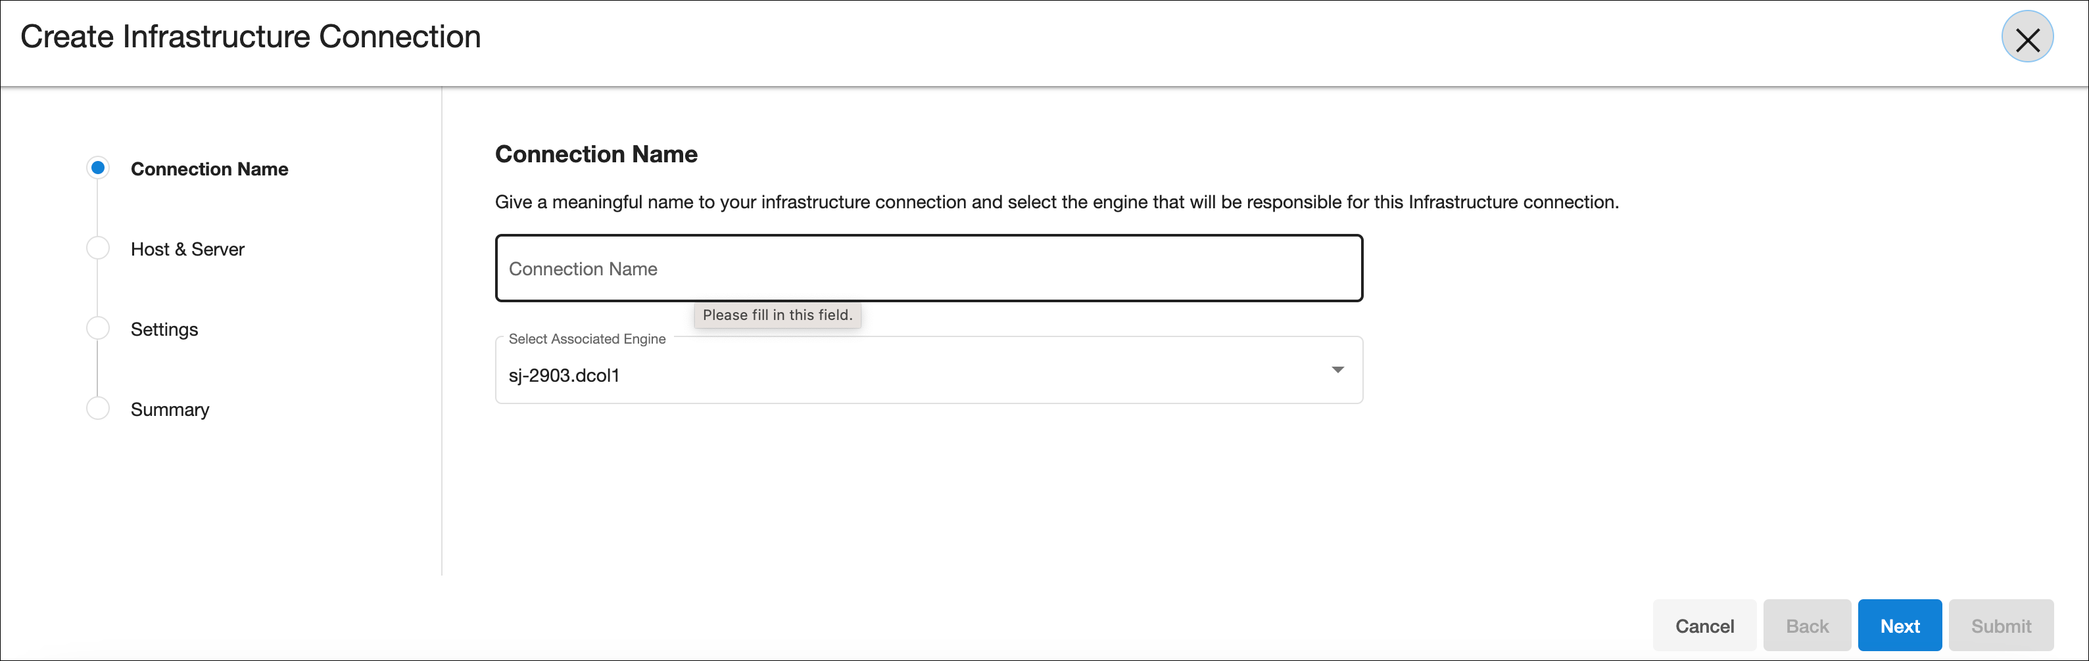Click the blue Connection Name step indicator
The width and height of the screenshot is (2089, 661).
pyautogui.click(x=98, y=168)
